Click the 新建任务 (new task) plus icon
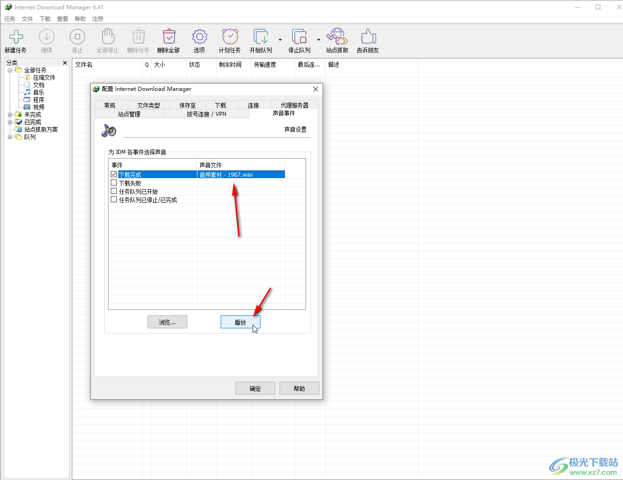Screen dimensions: 623x480 [16, 37]
